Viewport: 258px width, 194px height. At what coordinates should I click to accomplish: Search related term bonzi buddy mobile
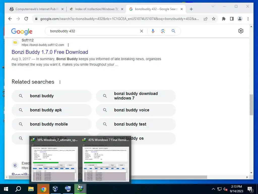[51, 124]
